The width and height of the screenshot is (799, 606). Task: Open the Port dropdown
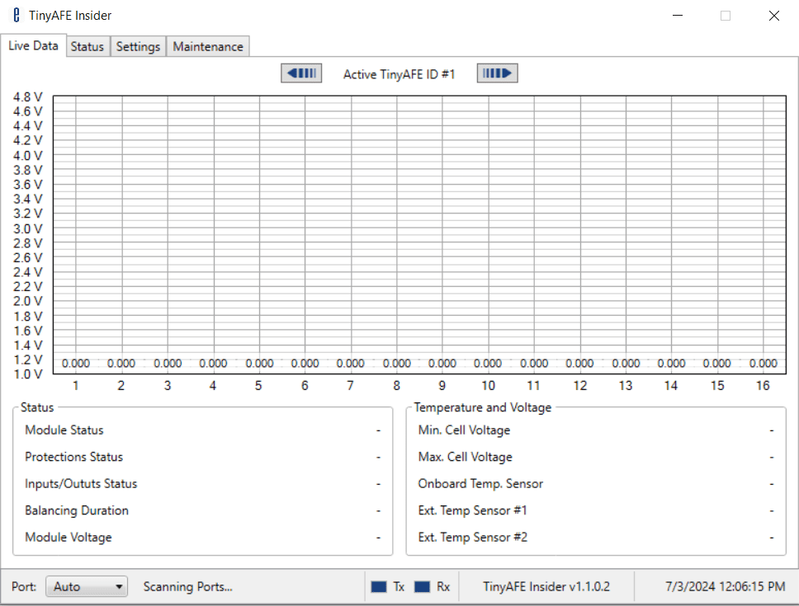87,587
